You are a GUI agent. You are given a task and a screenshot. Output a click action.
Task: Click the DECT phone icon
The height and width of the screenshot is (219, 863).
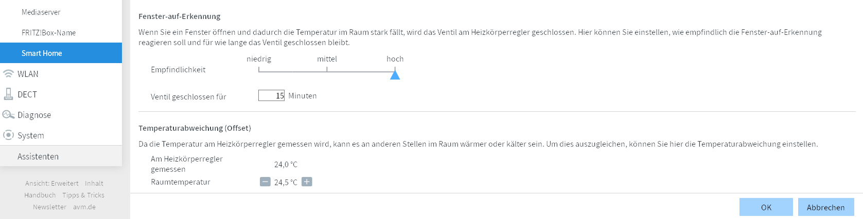point(8,94)
